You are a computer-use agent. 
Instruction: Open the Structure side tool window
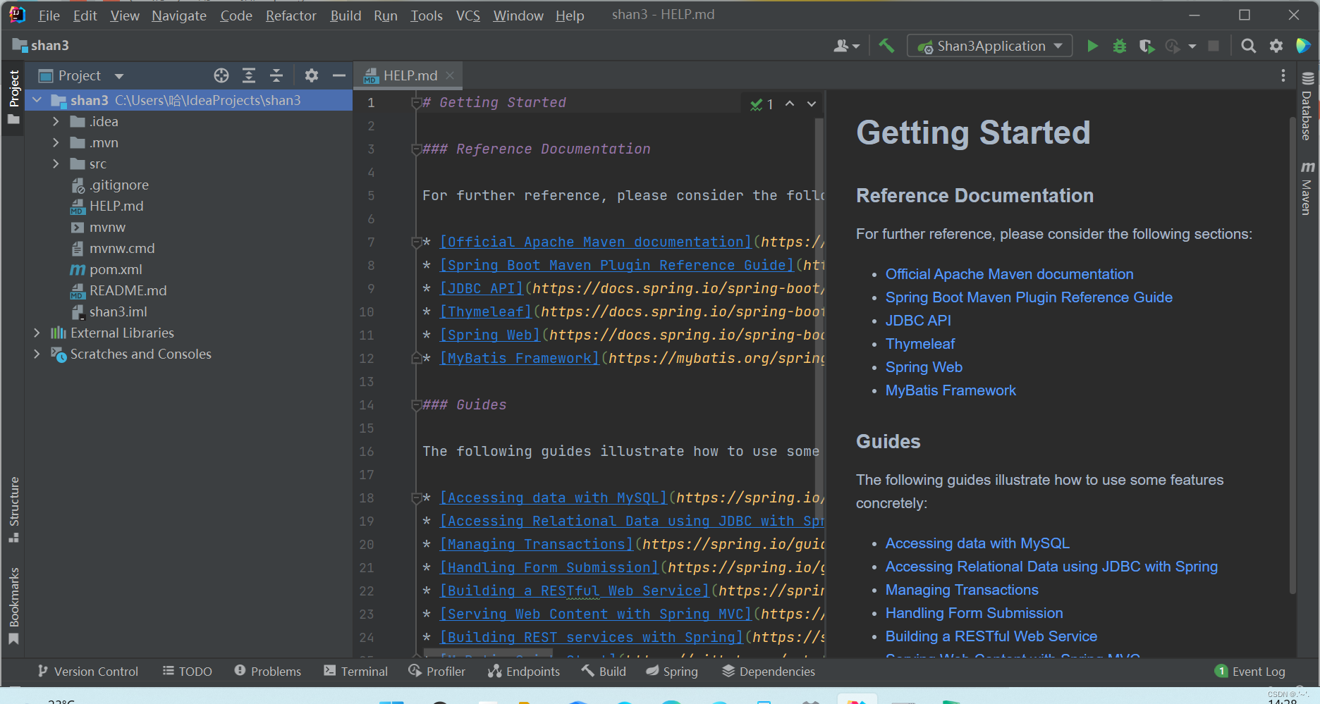click(14, 509)
